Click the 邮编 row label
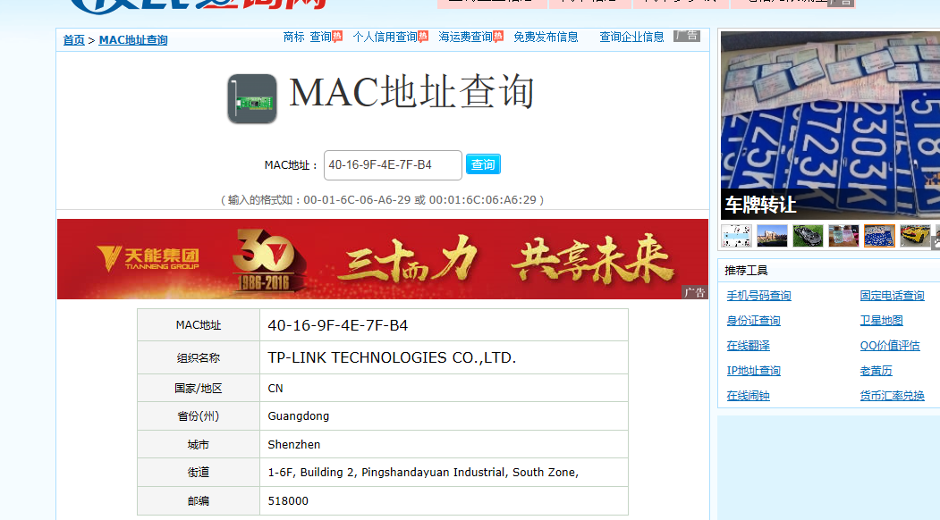Screen dimensions: 940x520 click(x=199, y=501)
